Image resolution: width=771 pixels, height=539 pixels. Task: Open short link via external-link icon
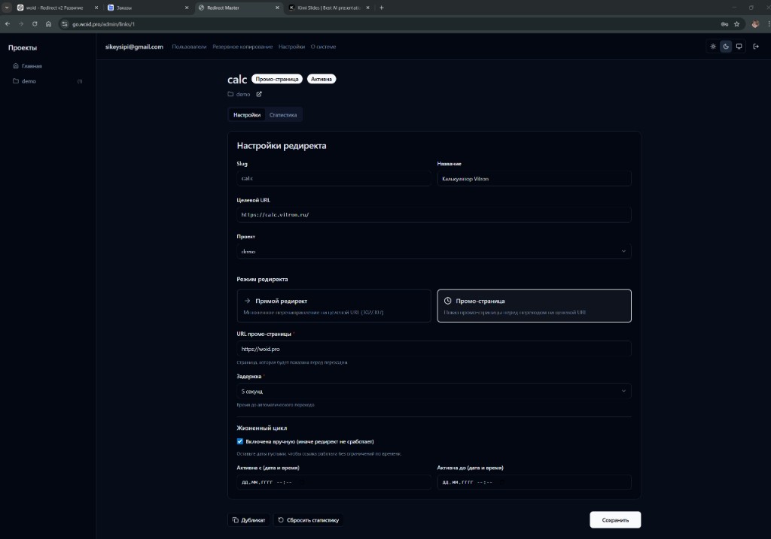click(x=259, y=94)
